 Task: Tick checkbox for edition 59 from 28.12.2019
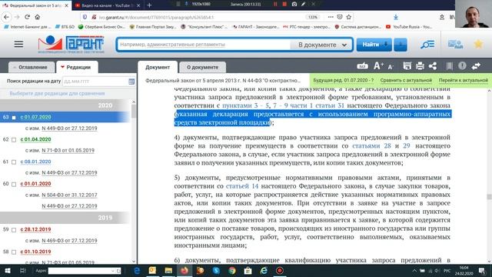14,230
